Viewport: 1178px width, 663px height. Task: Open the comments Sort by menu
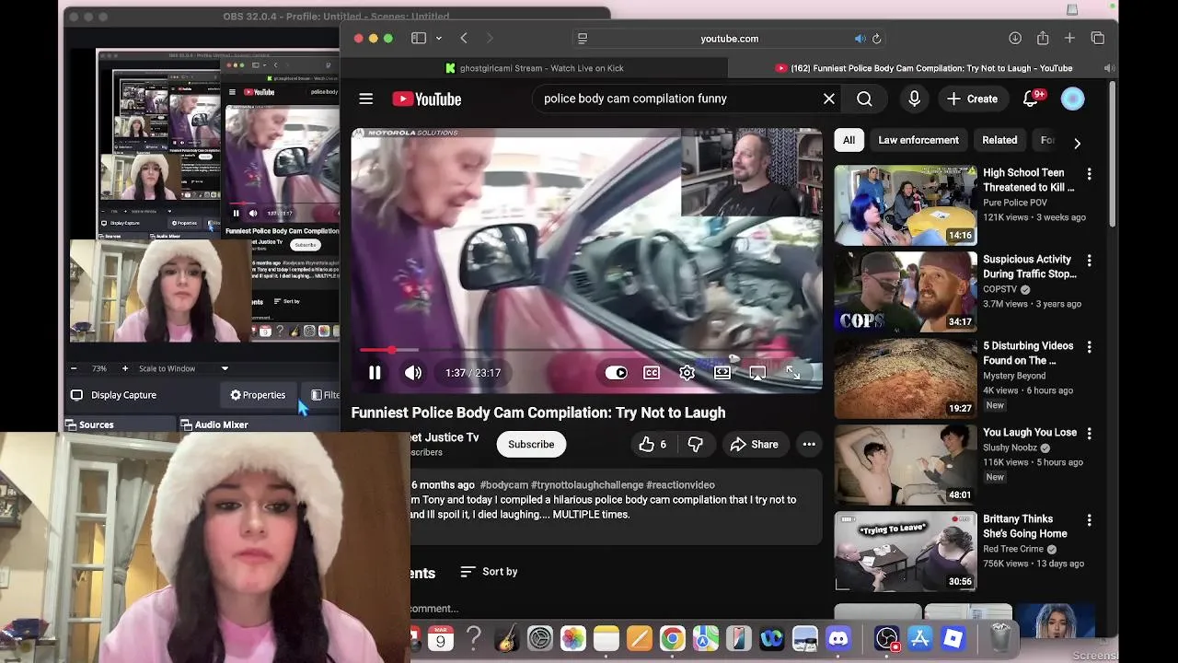[489, 572]
